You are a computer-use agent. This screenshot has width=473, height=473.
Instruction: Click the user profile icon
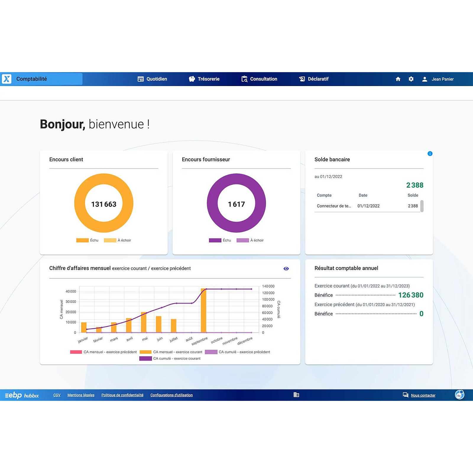click(425, 79)
